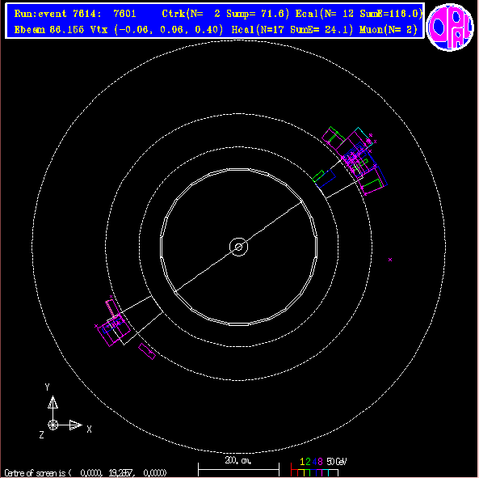Click the cyan-edged box in upper-right cluster
This screenshot has width=479, height=478.
[x=363, y=136]
